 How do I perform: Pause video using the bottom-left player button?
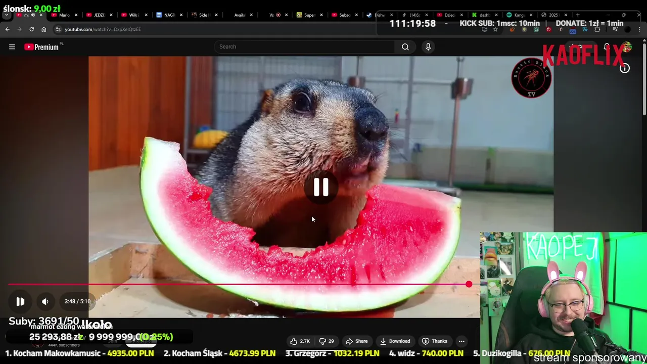[20, 301]
